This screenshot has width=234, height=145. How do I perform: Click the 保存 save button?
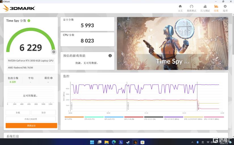[x=43, y=112]
